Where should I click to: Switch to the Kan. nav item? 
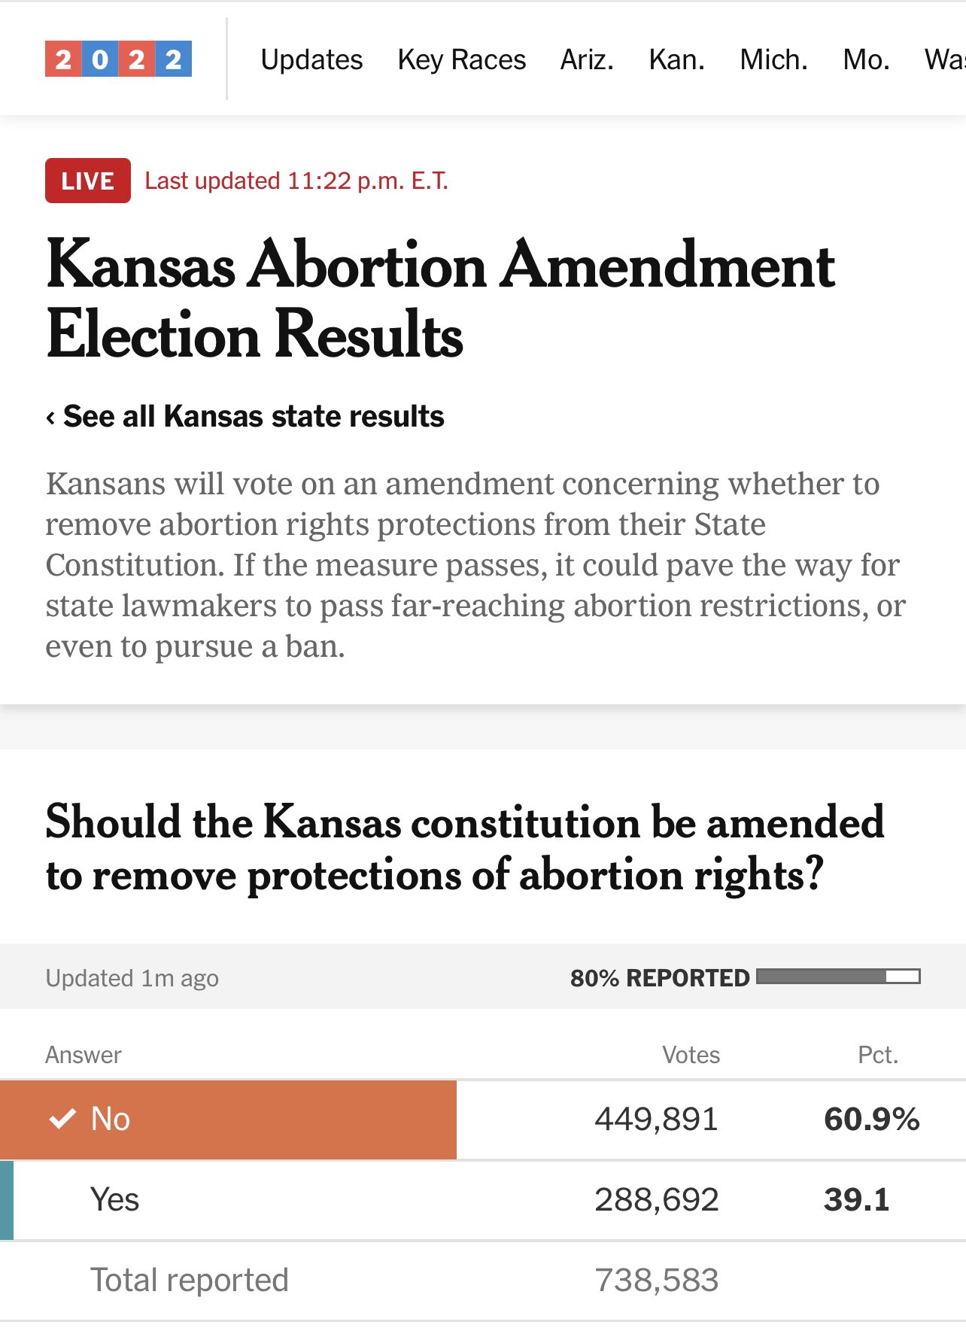click(676, 59)
